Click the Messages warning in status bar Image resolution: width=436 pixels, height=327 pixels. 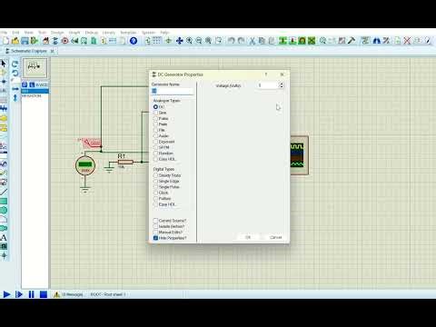(68, 294)
